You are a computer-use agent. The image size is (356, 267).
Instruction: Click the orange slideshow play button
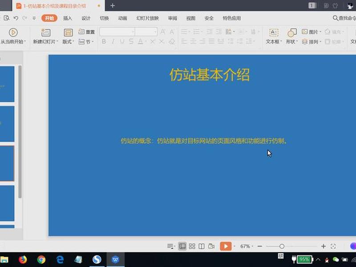coord(226,246)
